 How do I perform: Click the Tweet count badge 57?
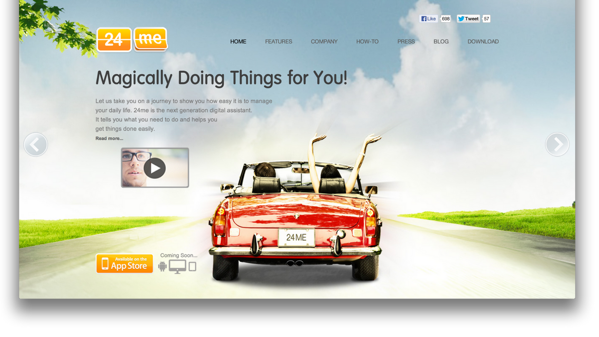pos(487,18)
